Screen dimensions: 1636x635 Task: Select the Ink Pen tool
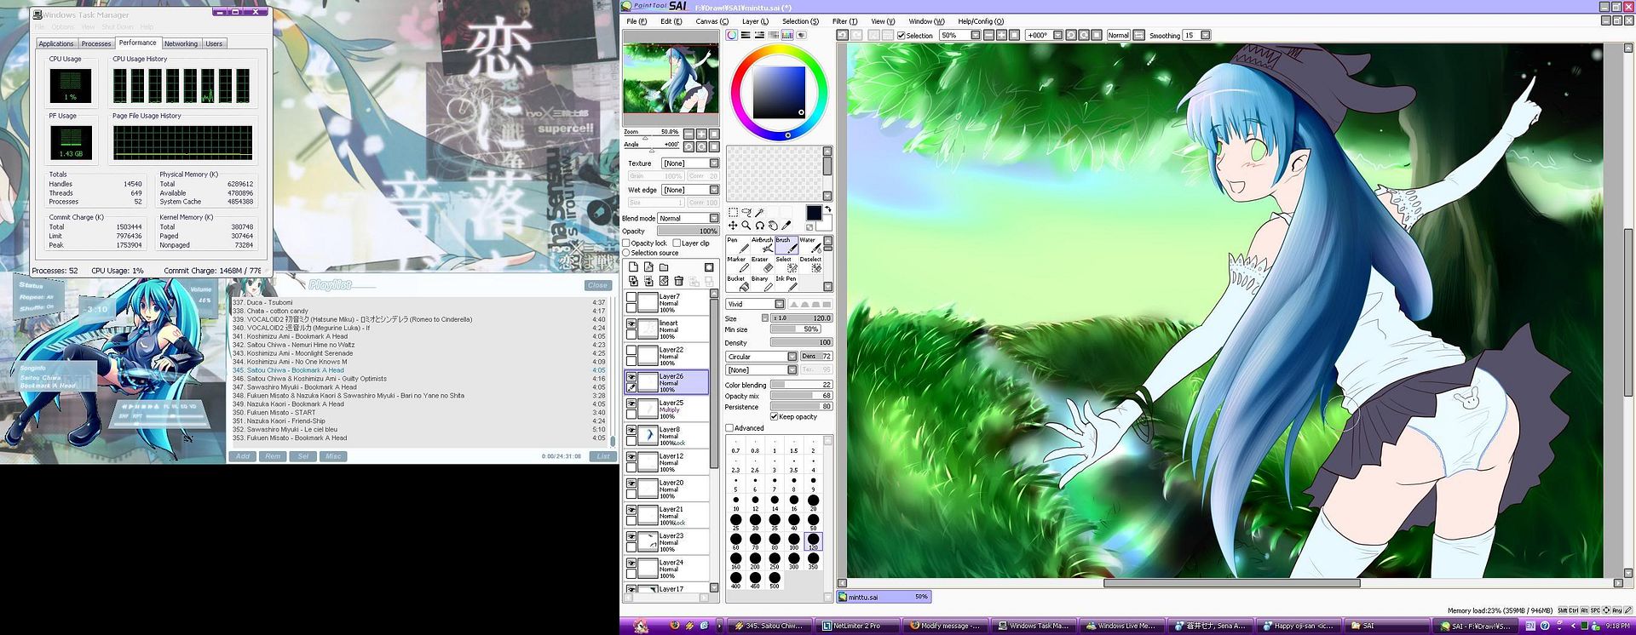[x=786, y=283]
